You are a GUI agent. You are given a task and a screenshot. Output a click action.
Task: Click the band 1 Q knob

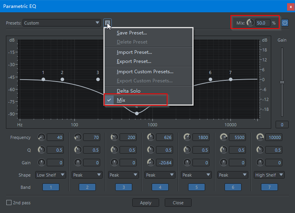click(42, 150)
